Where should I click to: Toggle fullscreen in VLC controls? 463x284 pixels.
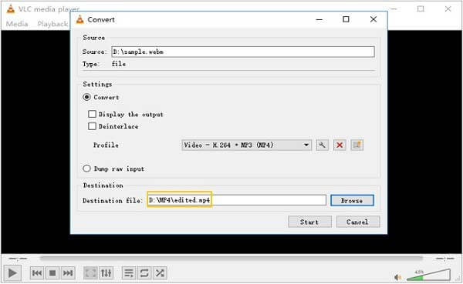point(90,273)
